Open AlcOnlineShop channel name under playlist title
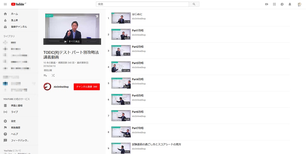This screenshot has width=306, height=154. click(x=61, y=87)
